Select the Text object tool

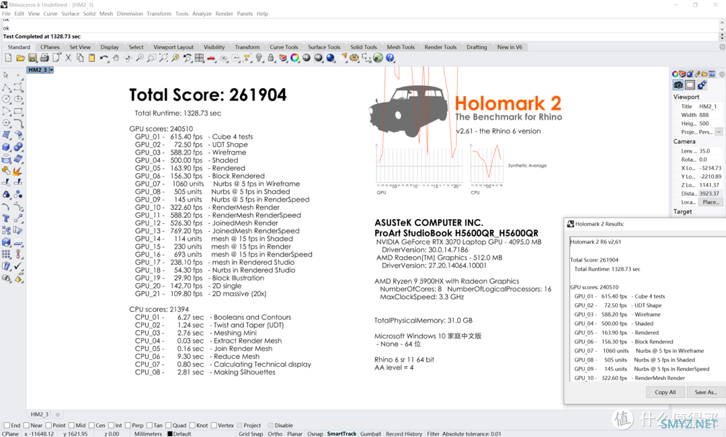coord(7,218)
